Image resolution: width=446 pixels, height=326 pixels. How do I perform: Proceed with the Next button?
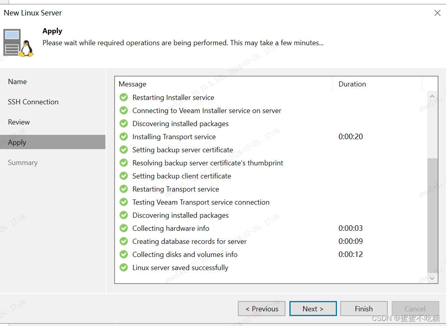coord(313,309)
